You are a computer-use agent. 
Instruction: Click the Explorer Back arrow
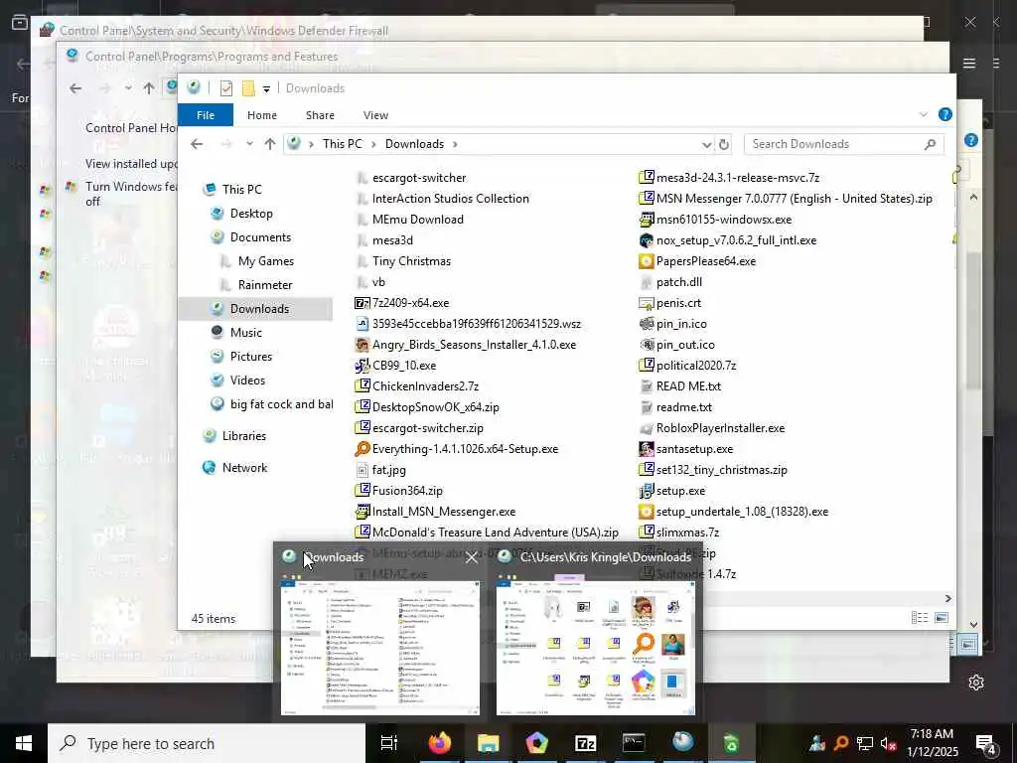(x=197, y=144)
